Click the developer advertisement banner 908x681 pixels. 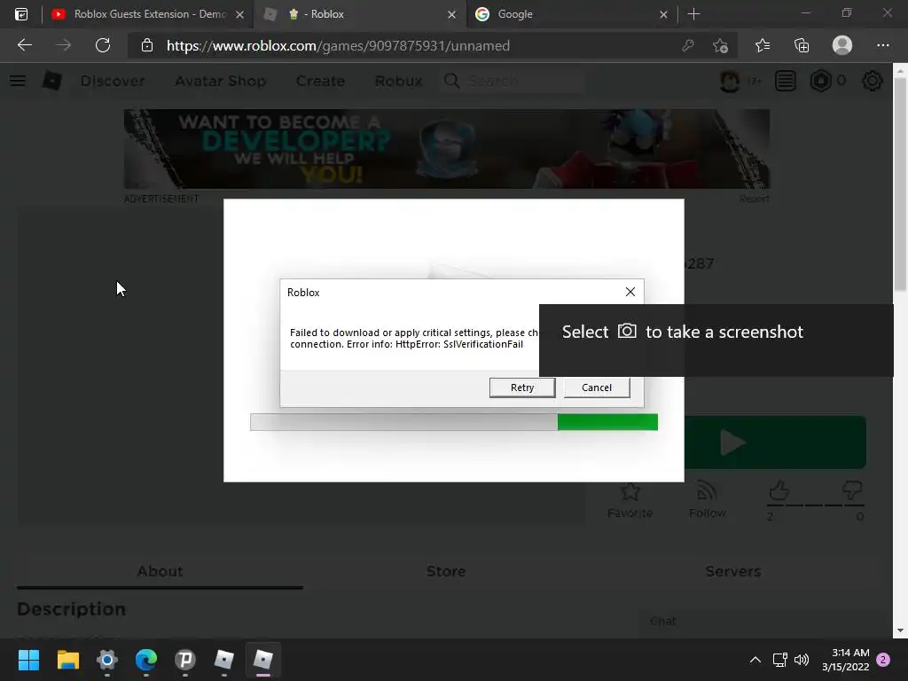[x=447, y=149]
